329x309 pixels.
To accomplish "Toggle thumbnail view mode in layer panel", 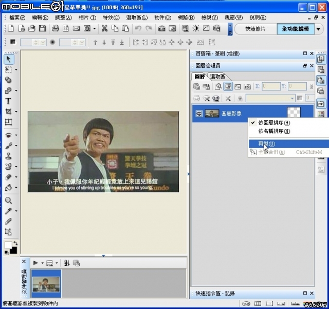I will [228, 86].
